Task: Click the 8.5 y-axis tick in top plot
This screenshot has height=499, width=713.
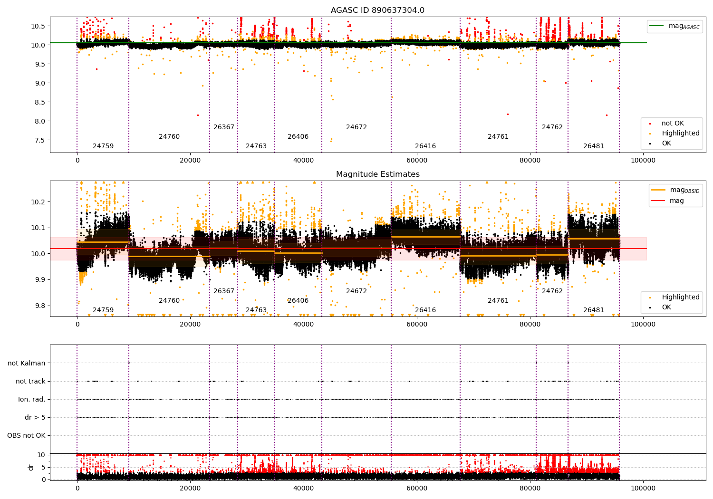Action: tap(40, 102)
